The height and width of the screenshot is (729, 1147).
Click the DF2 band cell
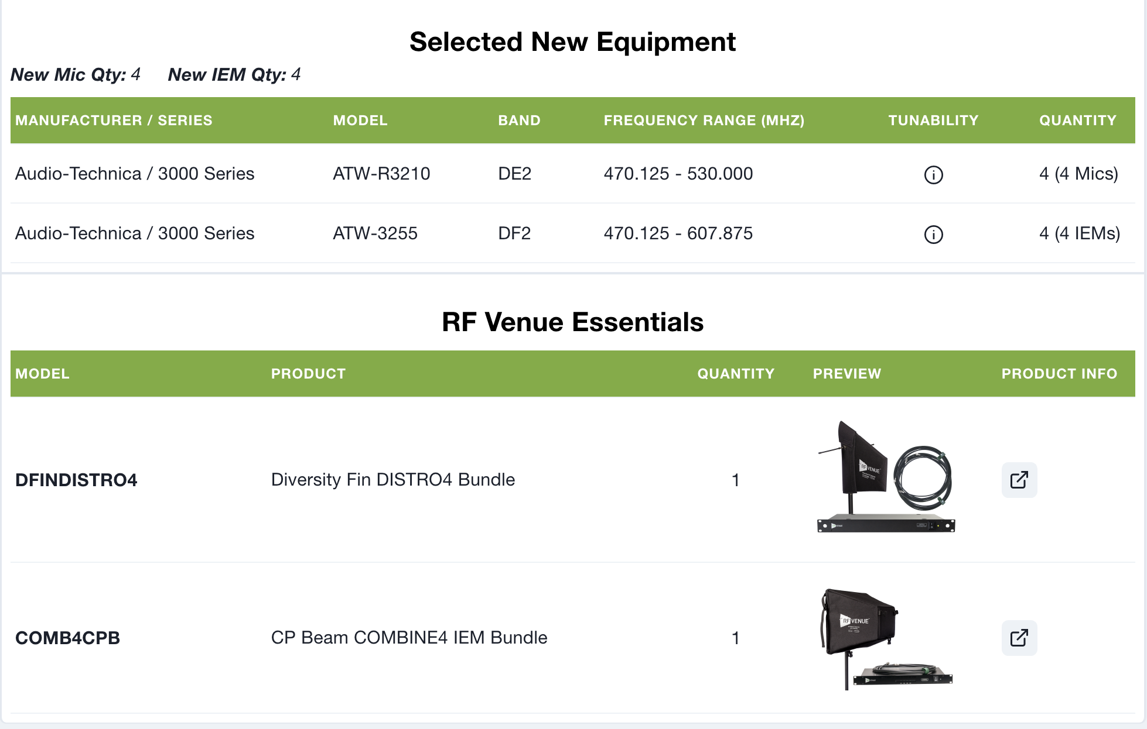tap(514, 233)
